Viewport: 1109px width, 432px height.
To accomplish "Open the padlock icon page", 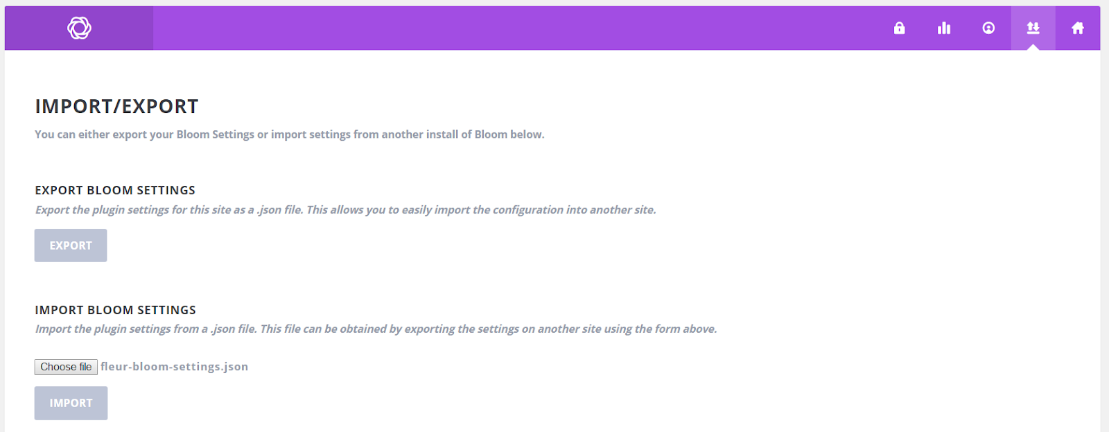I will (x=899, y=28).
